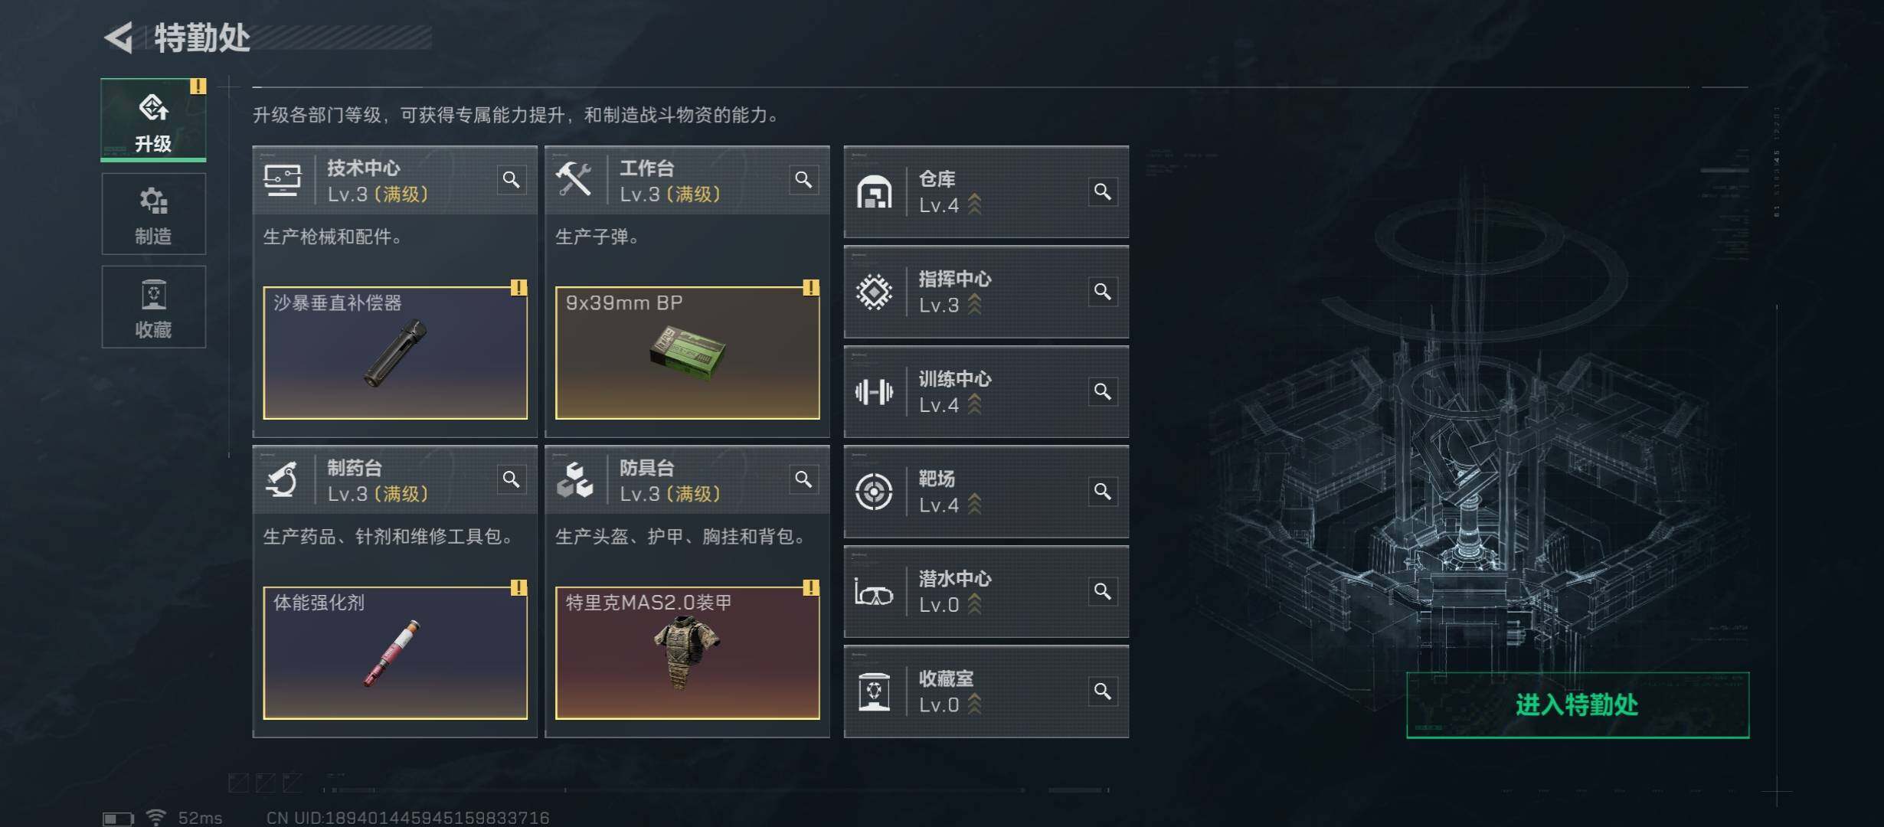Click the 进入特勤处 button
The width and height of the screenshot is (1884, 827).
pyautogui.click(x=1578, y=705)
